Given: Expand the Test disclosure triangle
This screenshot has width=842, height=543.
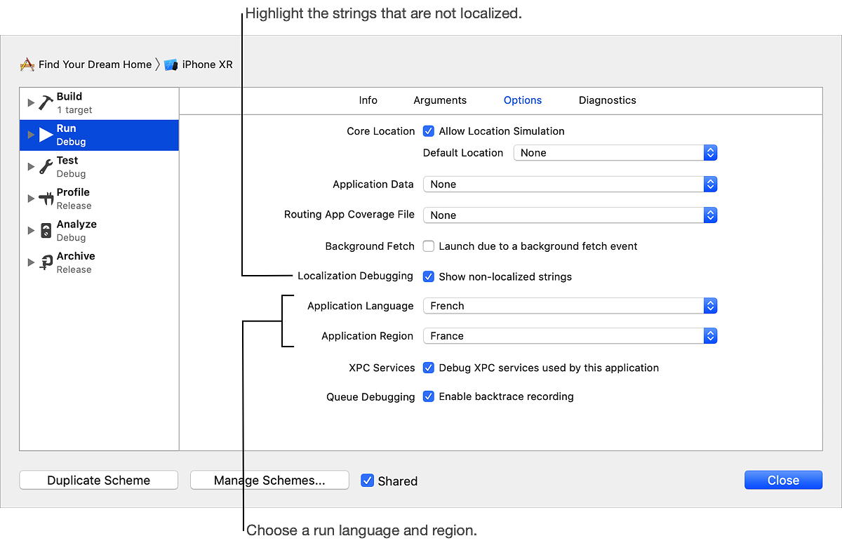Looking at the screenshot, I should coord(30,167).
